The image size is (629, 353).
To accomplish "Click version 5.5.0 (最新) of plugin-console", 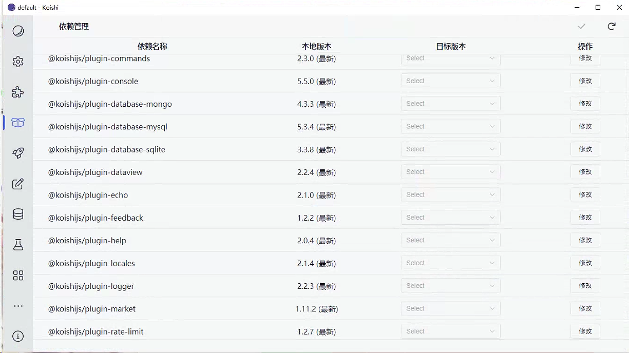I will pyautogui.click(x=316, y=81).
